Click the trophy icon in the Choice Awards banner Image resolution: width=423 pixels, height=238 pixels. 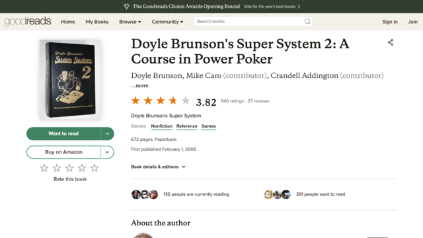(x=126, y=7)
